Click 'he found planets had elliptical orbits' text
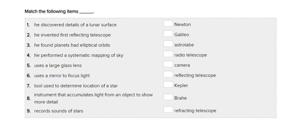288x125 pixels. 72,45
